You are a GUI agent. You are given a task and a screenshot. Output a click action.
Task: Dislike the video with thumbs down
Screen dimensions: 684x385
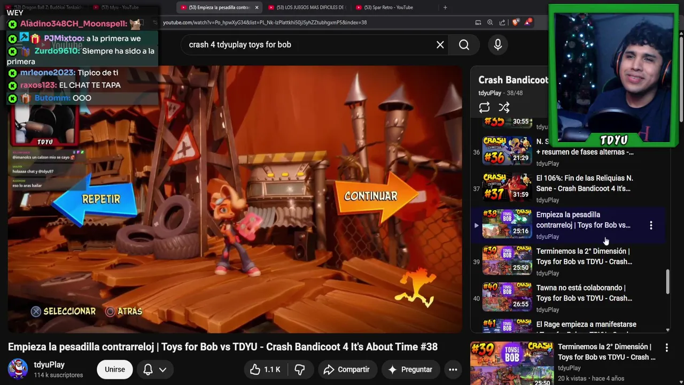(x=300, y=369)
